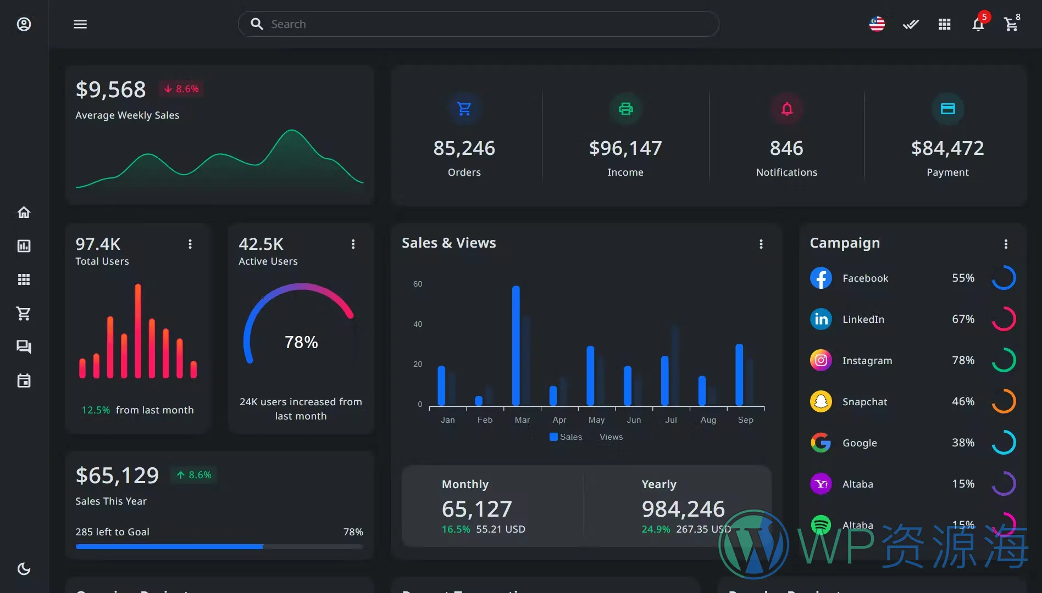This screenshot has width=1042, height=593.
Task: Click the double checkmark icon
Action: tap(911, 24)
